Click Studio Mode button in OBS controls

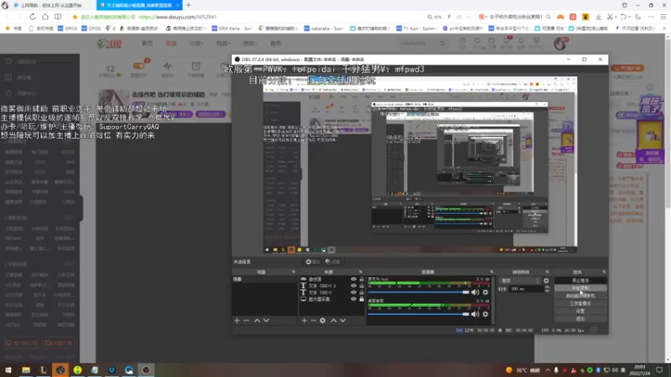pyautogui.click(x=580, y=303)
